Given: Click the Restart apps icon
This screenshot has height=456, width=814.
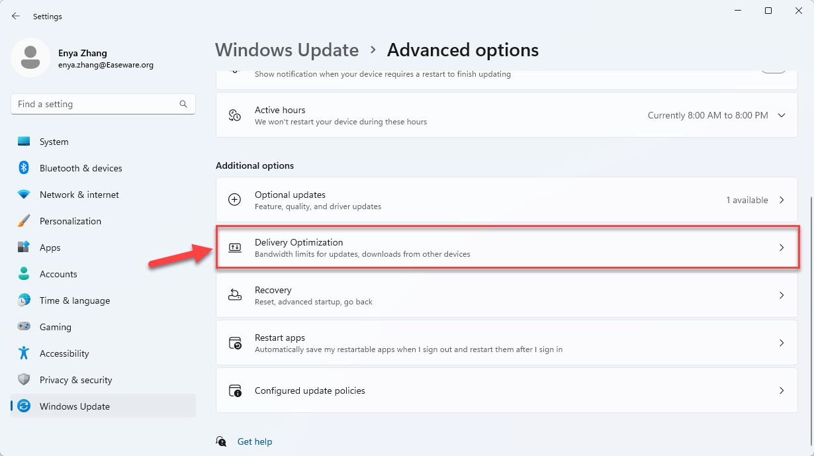Looking at the screenshot, I should [235, 343].
